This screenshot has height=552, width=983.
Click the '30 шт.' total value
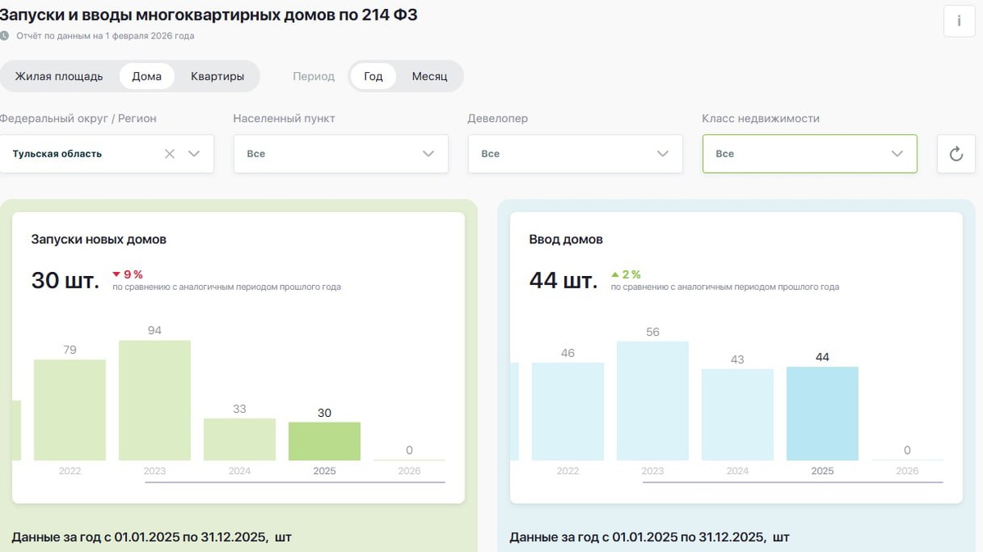point(65,280)
